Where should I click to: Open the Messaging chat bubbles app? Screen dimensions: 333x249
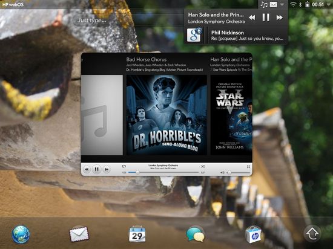pyautogui.click(x=195, y=234)
